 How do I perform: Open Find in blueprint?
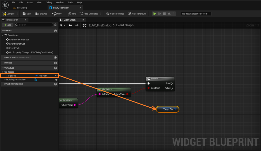(72, 14)
